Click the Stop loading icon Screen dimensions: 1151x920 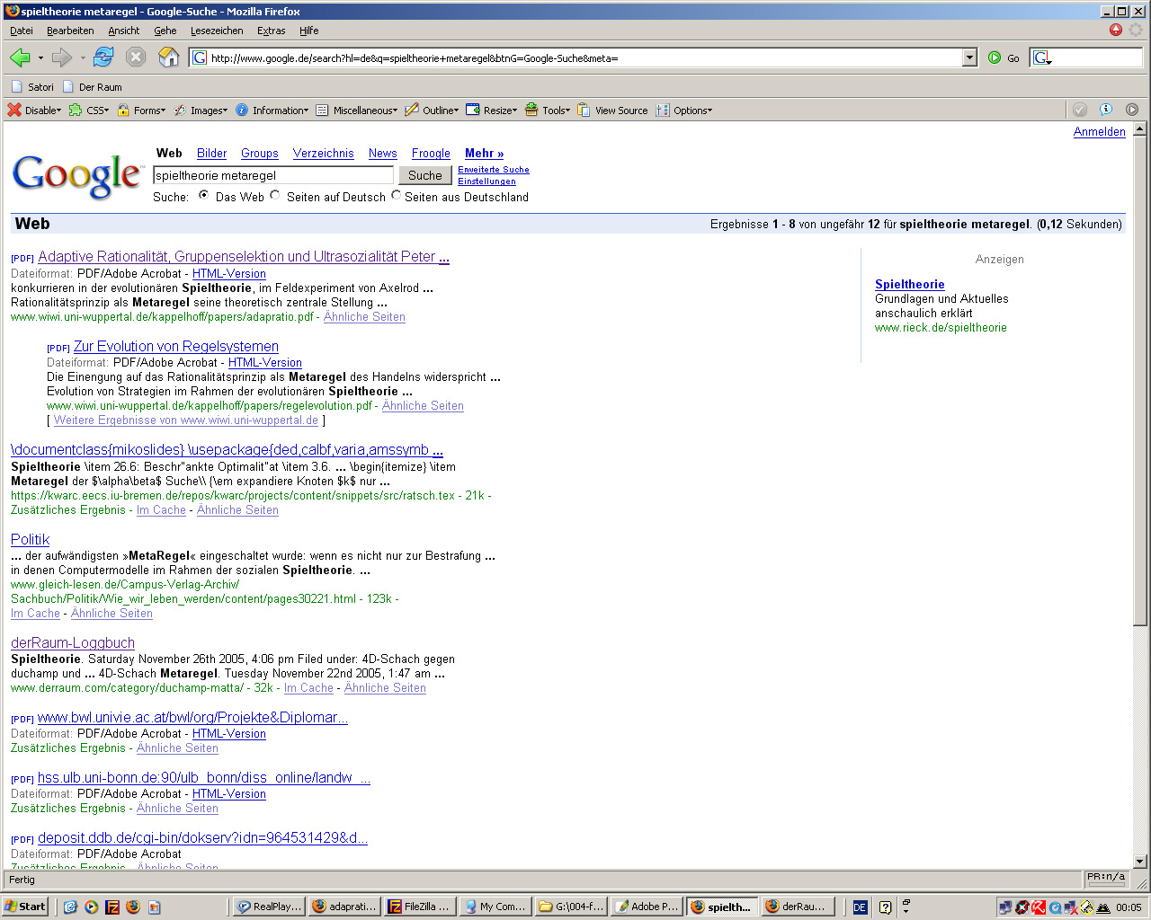pos(136,57)
